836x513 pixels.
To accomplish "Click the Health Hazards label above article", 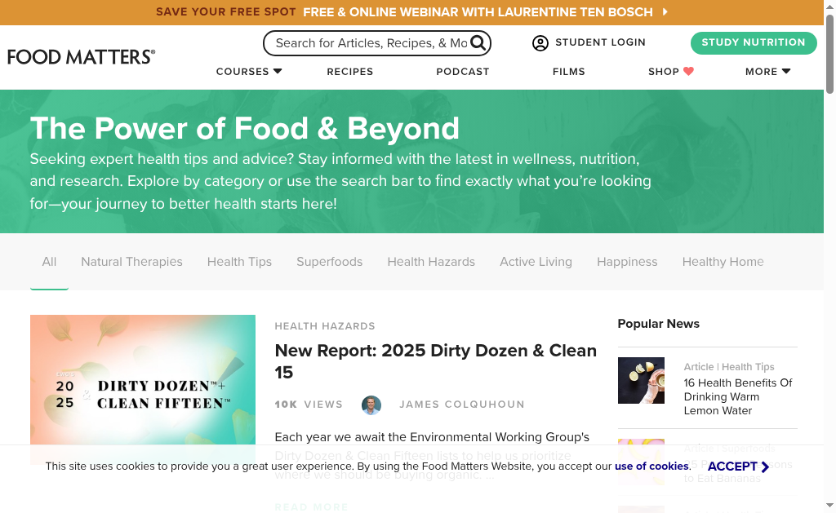I will click(x=325, y=326).
